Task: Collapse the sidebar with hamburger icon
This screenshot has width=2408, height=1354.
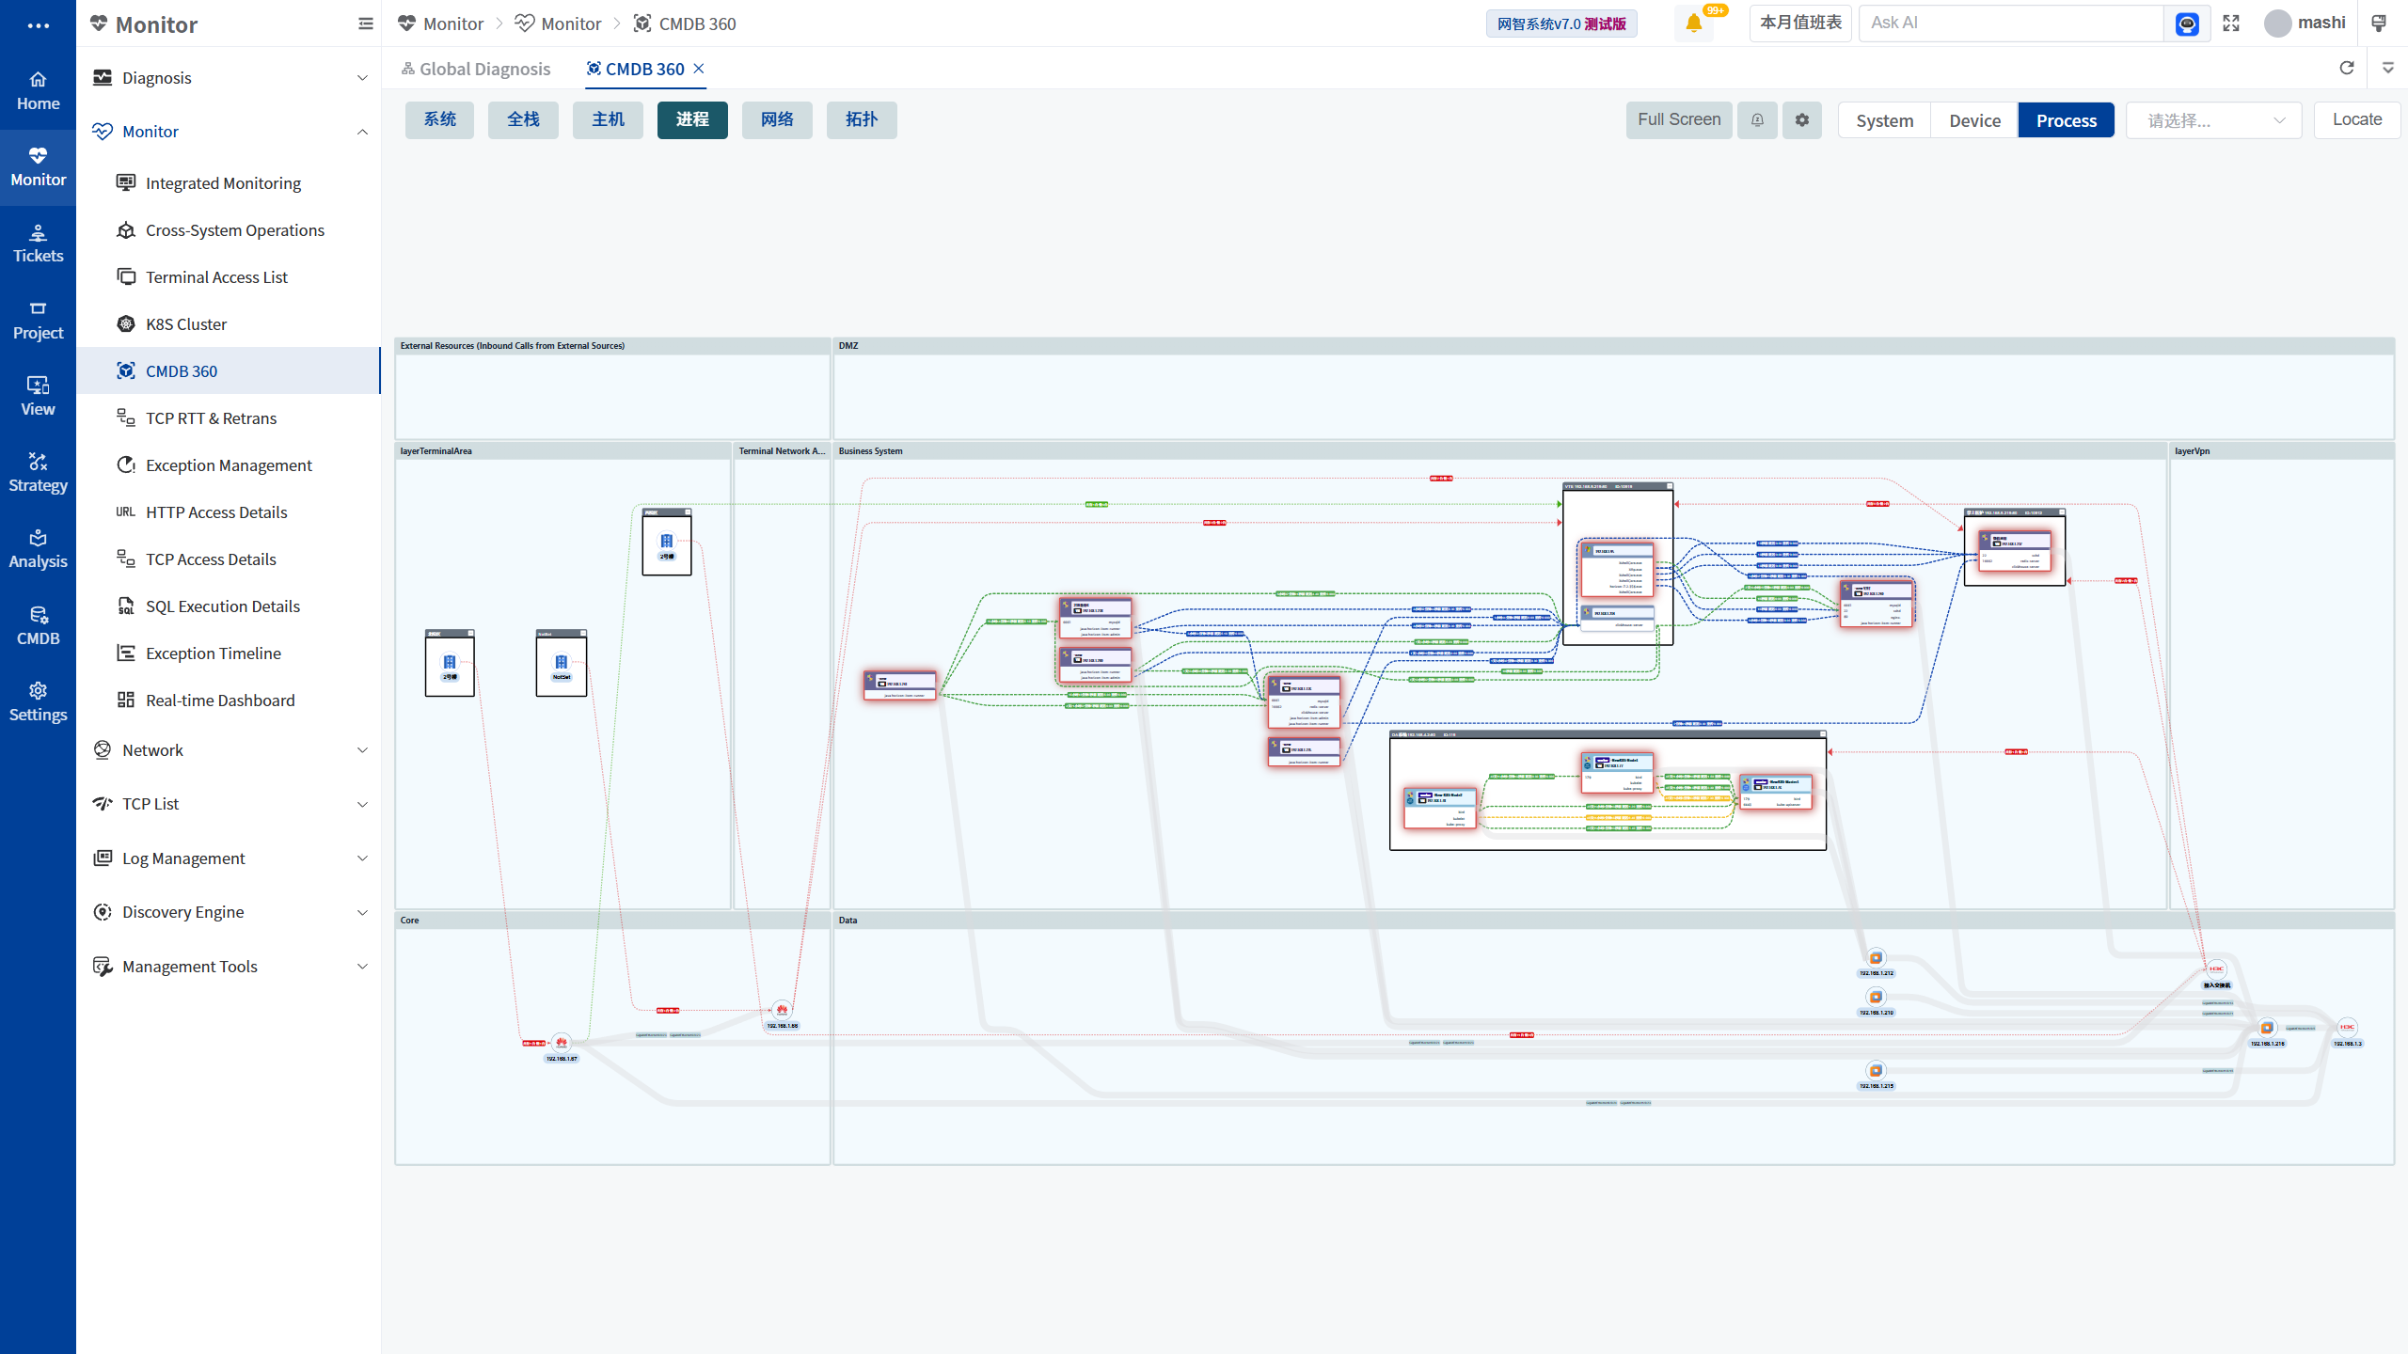Action: (366, 24)
